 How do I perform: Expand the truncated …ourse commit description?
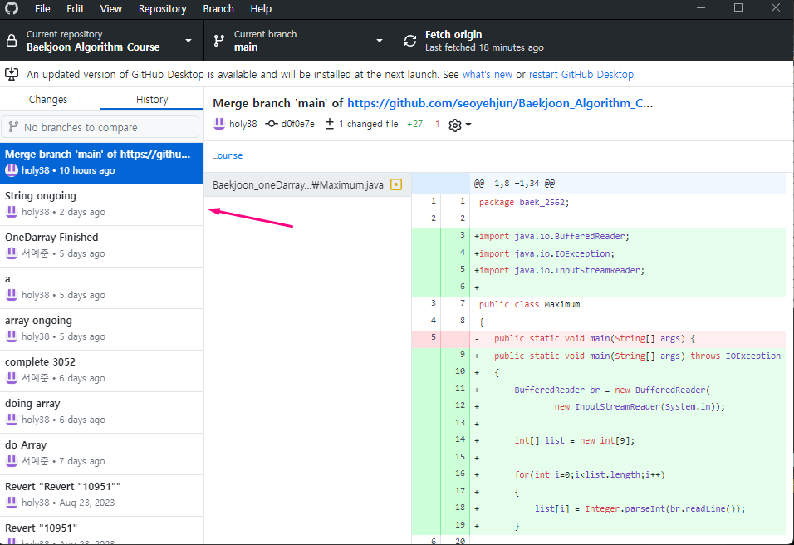228,155
